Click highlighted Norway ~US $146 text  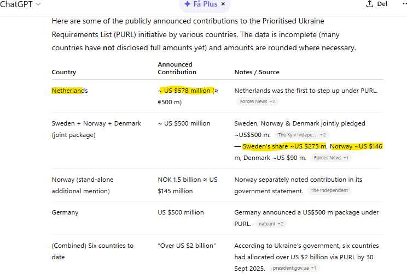356,146
